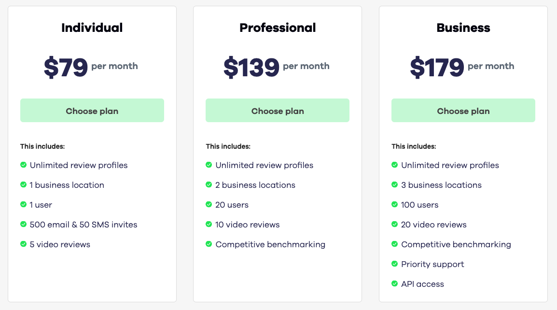Choose the Professional plan
Screen dimensions: 557x310
(x=278, y=110)
